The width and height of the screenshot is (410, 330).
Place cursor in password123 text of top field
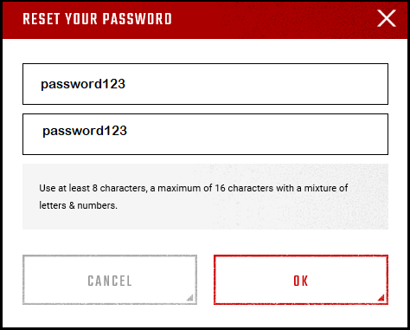point(83,84)
